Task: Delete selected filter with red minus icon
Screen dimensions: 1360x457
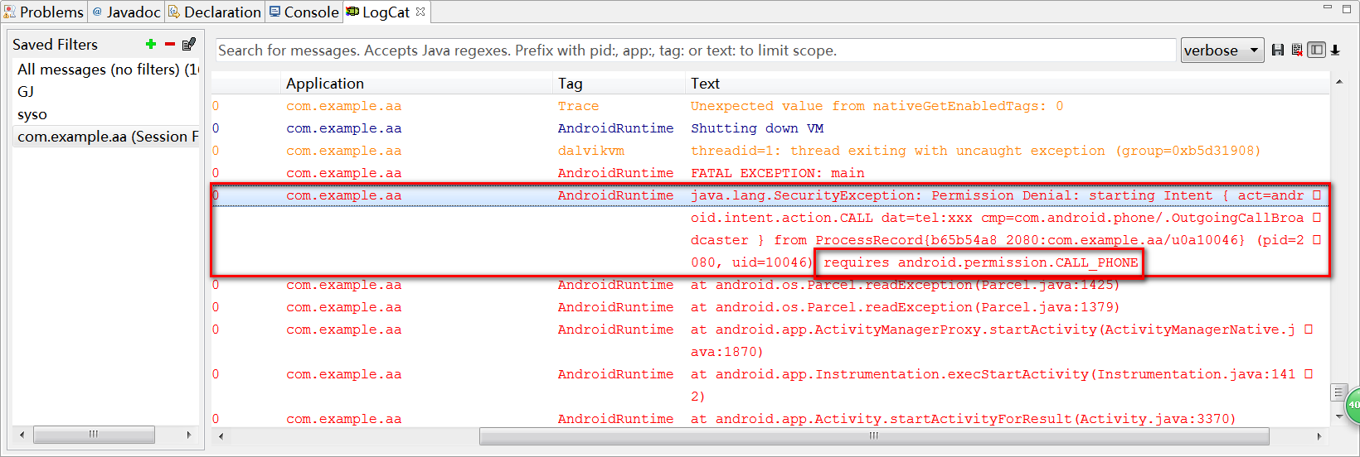Action: click(170, 44)
